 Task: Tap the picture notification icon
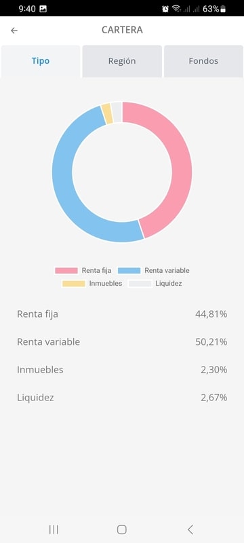43,9
